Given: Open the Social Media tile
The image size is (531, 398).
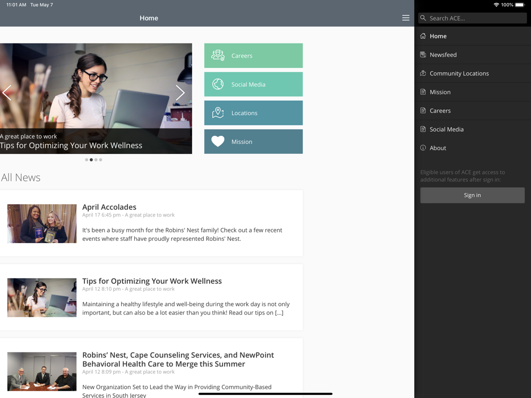Looking at the screenshot, I should point(253,84).
